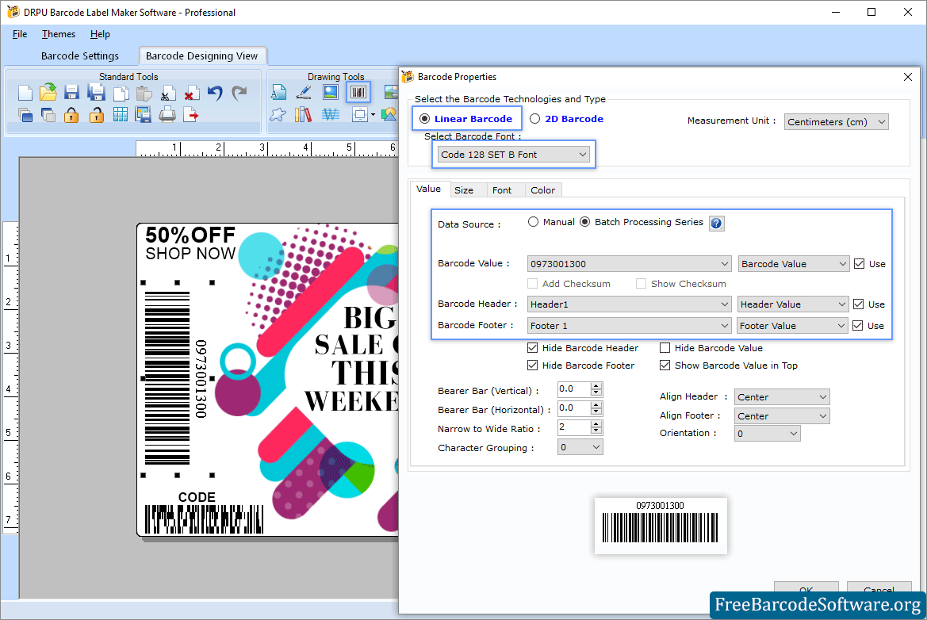Bring selected object to front
This screenshot has height=620, width=927.
(25, 115)
